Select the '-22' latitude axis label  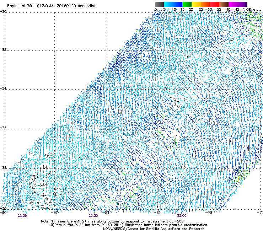pyautogui.click(x=3, y=50)
